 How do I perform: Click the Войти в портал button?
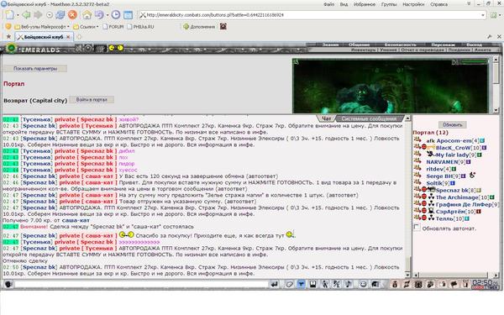coord(92,100)
